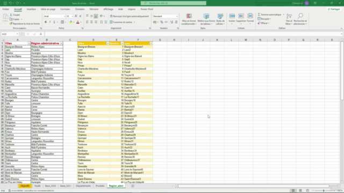
Task: Click the zoom slider in status bar
Action: tap(324, 190)
